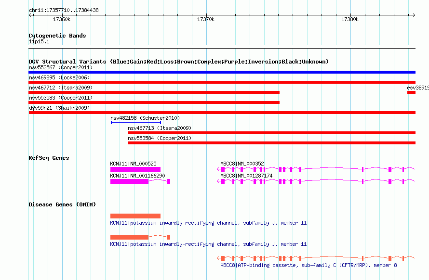This screenshot has width=429, height=280.
Task: Click the esv38919 label near the edge
Action: click(418, 88)
